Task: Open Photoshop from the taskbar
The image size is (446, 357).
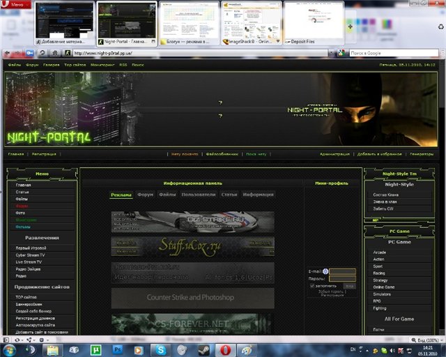Action: 118,348
